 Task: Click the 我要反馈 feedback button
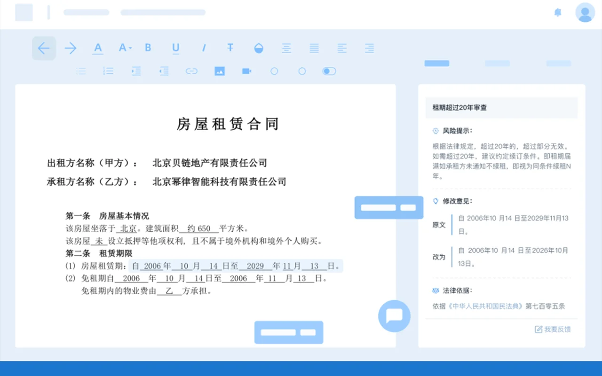pos(553,329)
